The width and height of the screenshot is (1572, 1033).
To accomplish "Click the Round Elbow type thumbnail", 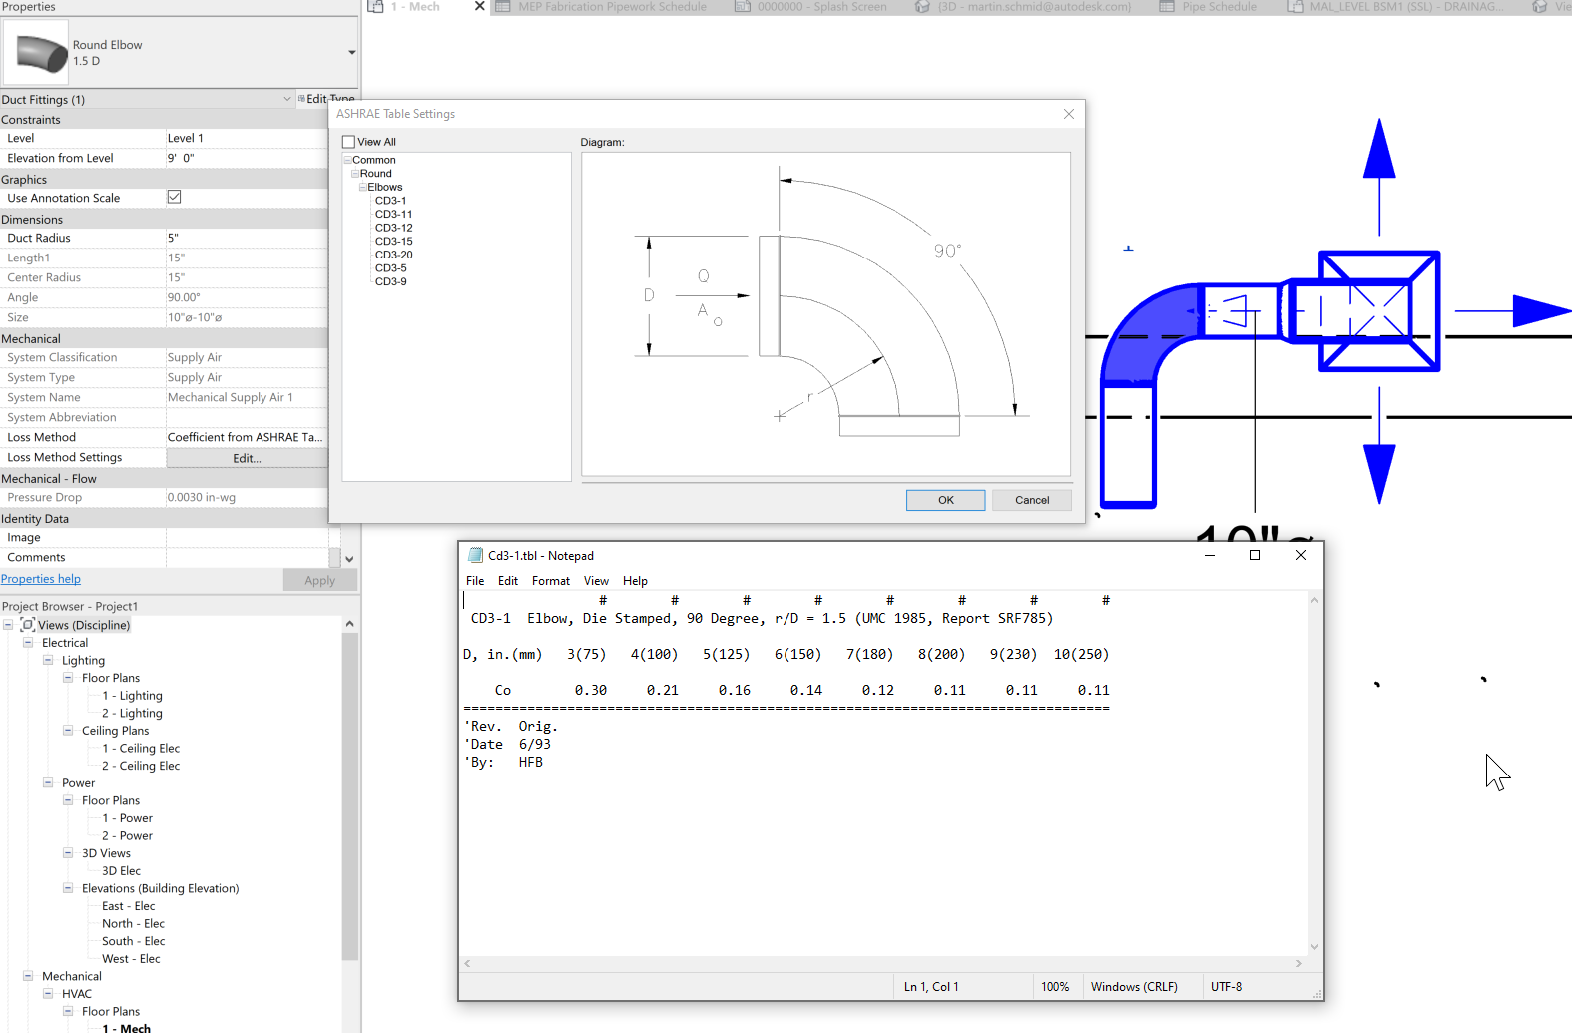I will 36,53.
